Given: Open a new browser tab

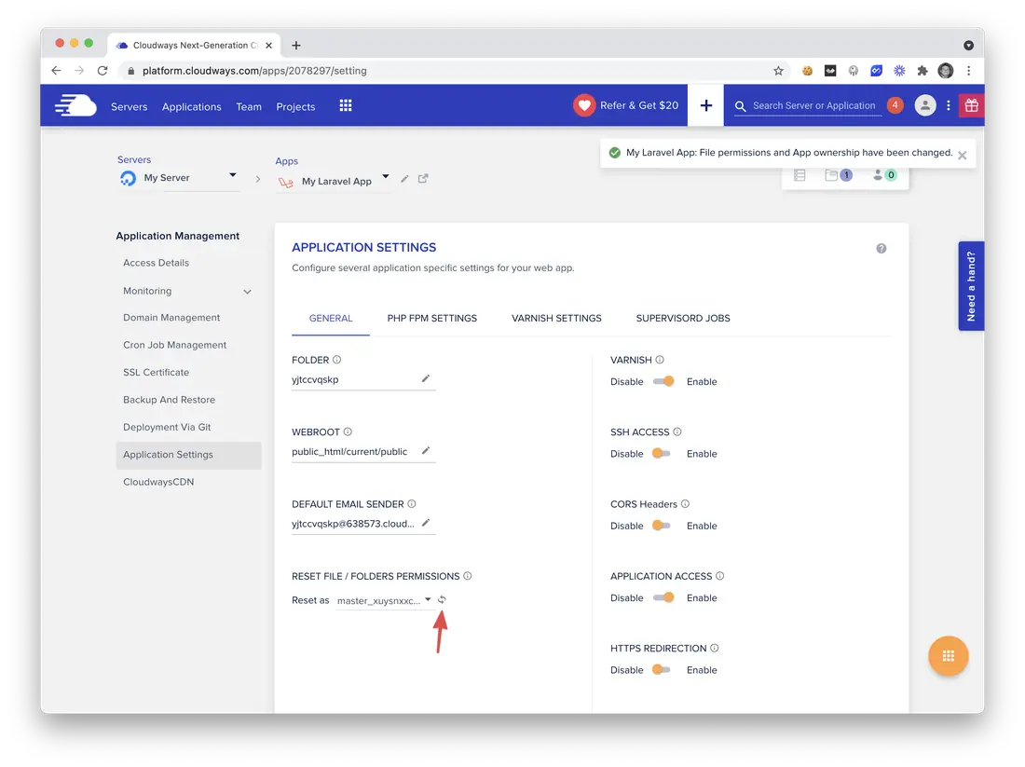Looking at the screenshot, I should pos(296,45).
